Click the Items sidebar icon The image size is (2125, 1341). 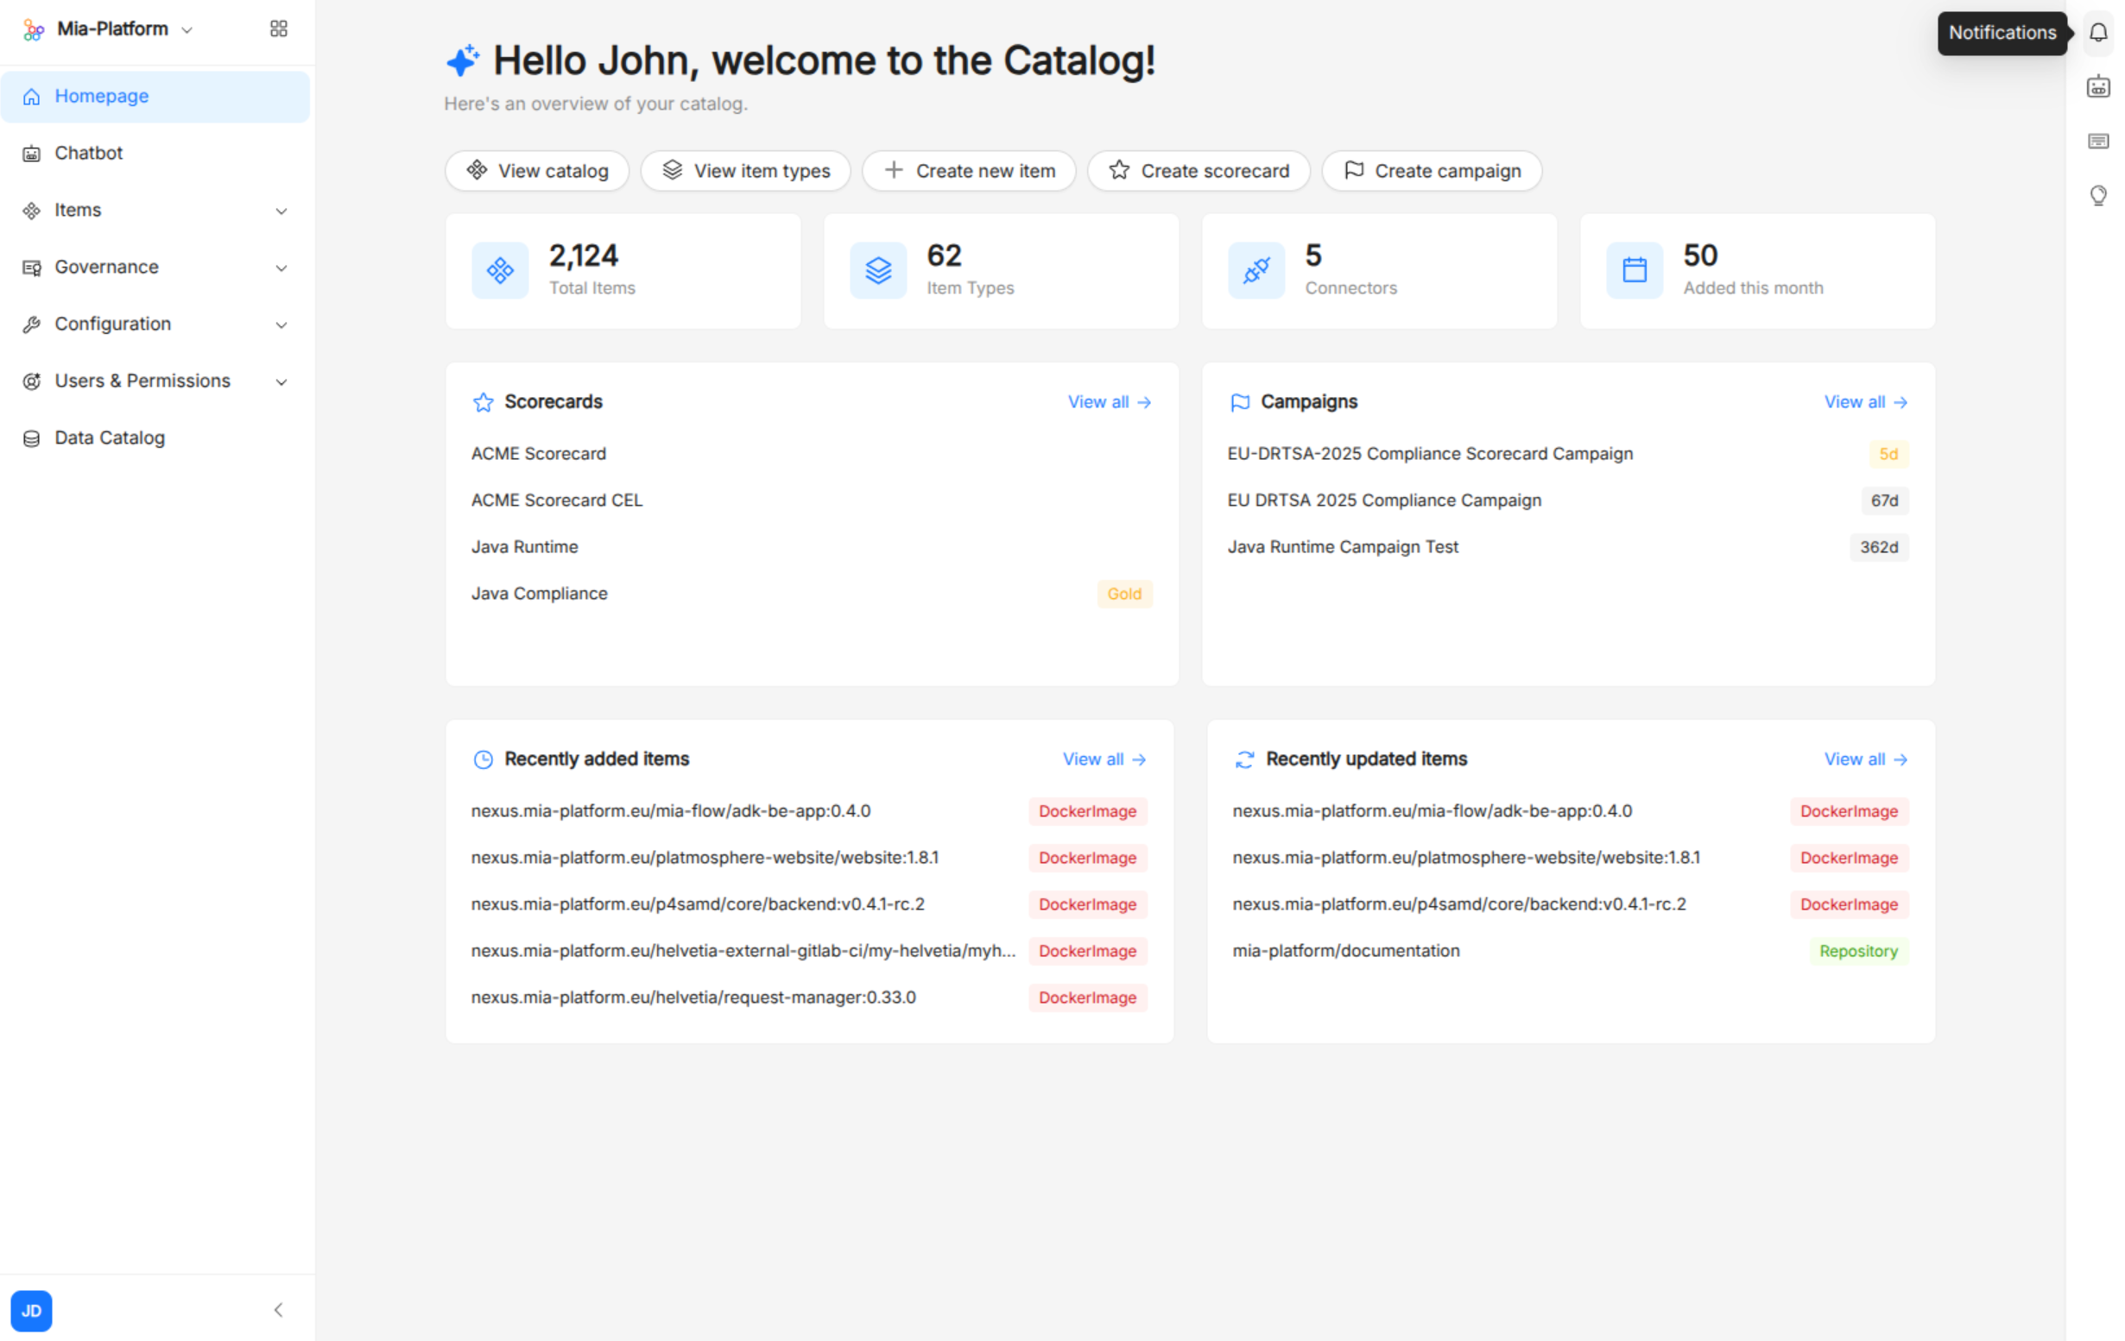[32, 211]
